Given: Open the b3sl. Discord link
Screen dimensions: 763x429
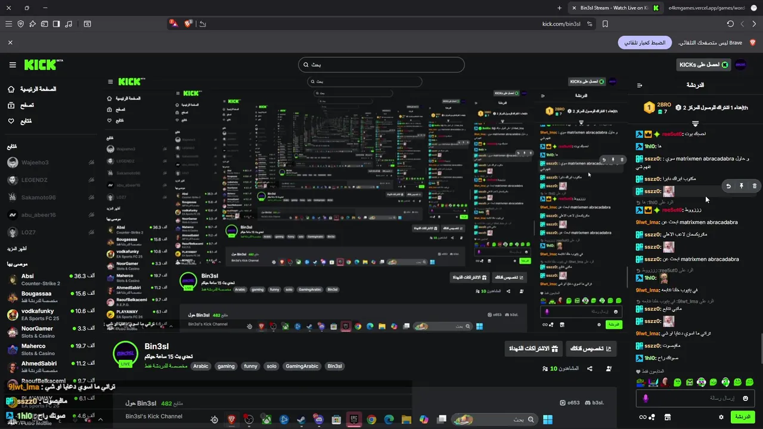Looking at the screenshot, I should (594, 403).
